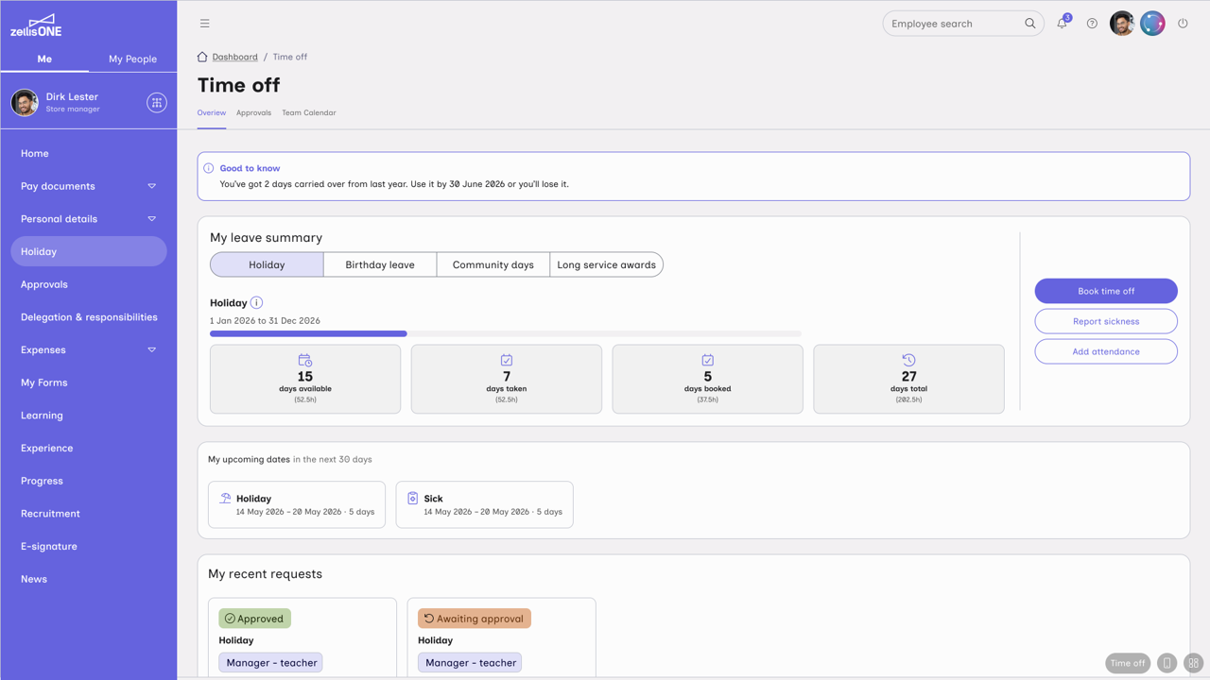The height and width of the screenshot is (680, 1210).
Task: Click the Holiday allowance progress bar
Action: (x=506, y=333)
